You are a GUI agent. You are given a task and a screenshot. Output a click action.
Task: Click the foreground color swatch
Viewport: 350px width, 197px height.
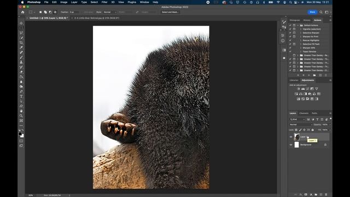20,134
